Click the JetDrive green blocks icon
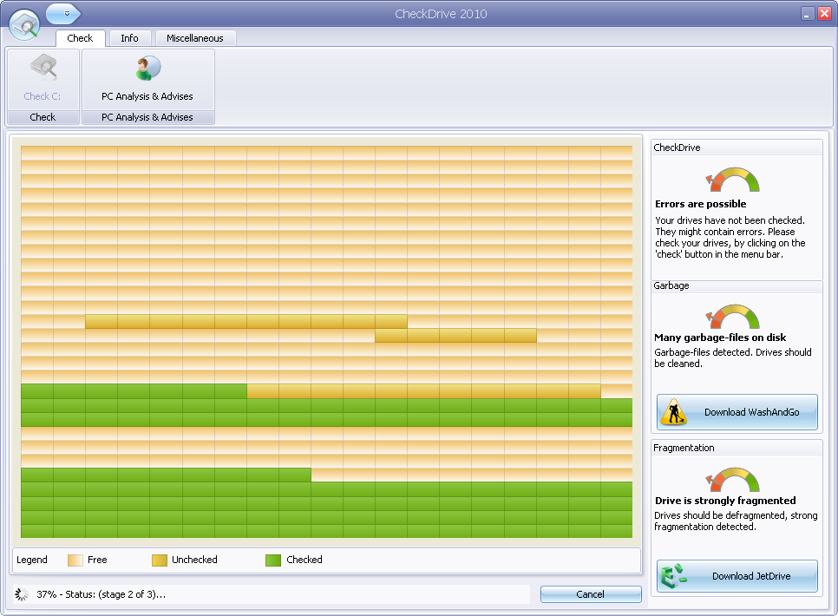This screenshot has width=838, height=616. 673,576
